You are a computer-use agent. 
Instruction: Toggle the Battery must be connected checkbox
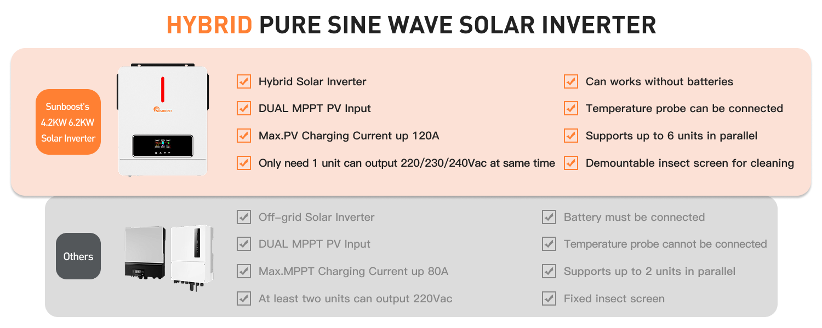coord(549,217)
